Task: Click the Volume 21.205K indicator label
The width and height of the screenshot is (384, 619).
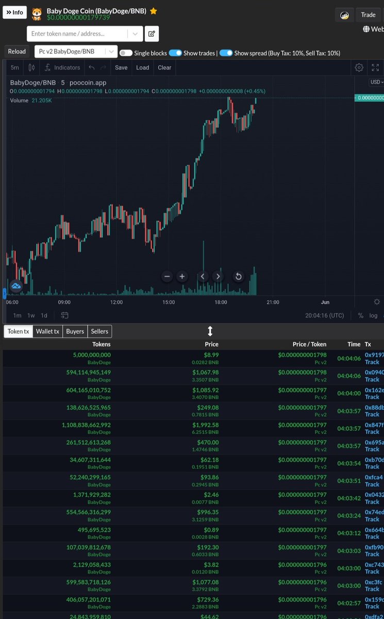Action: coord(31,100)
